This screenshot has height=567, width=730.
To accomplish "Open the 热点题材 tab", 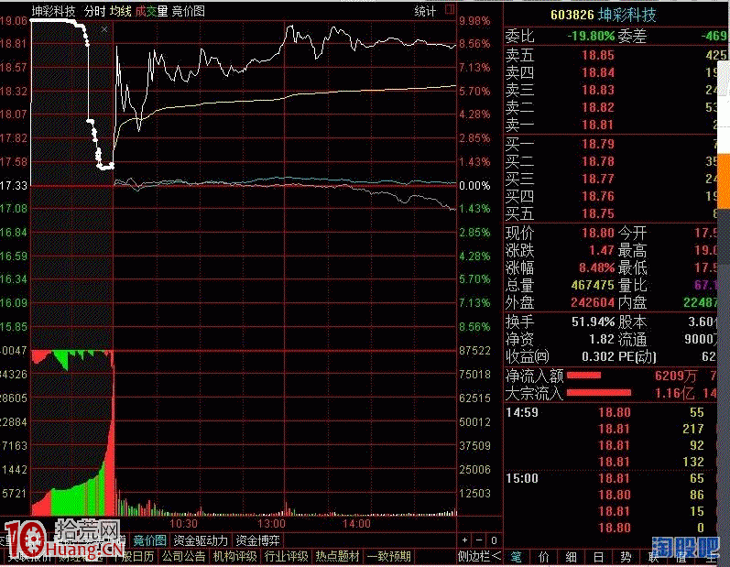I will (337, 556).
